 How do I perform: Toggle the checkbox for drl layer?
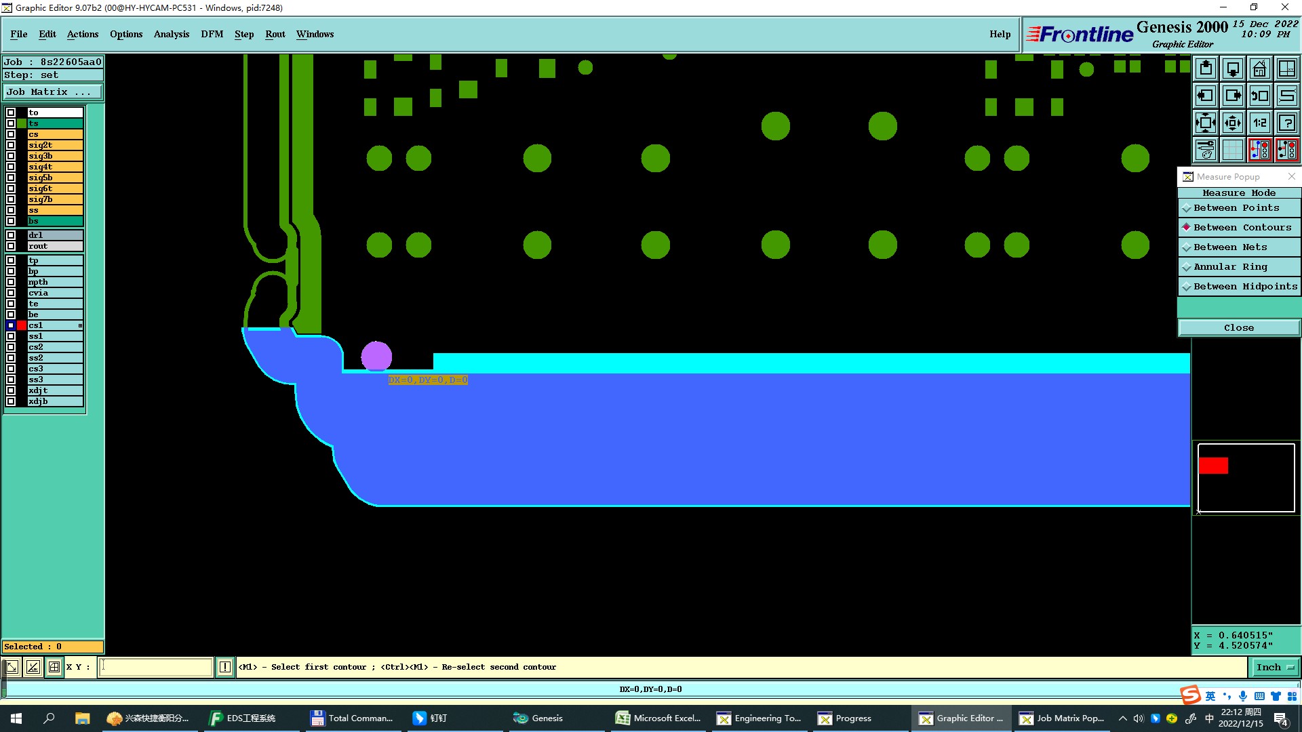click(x=11, y=235)
